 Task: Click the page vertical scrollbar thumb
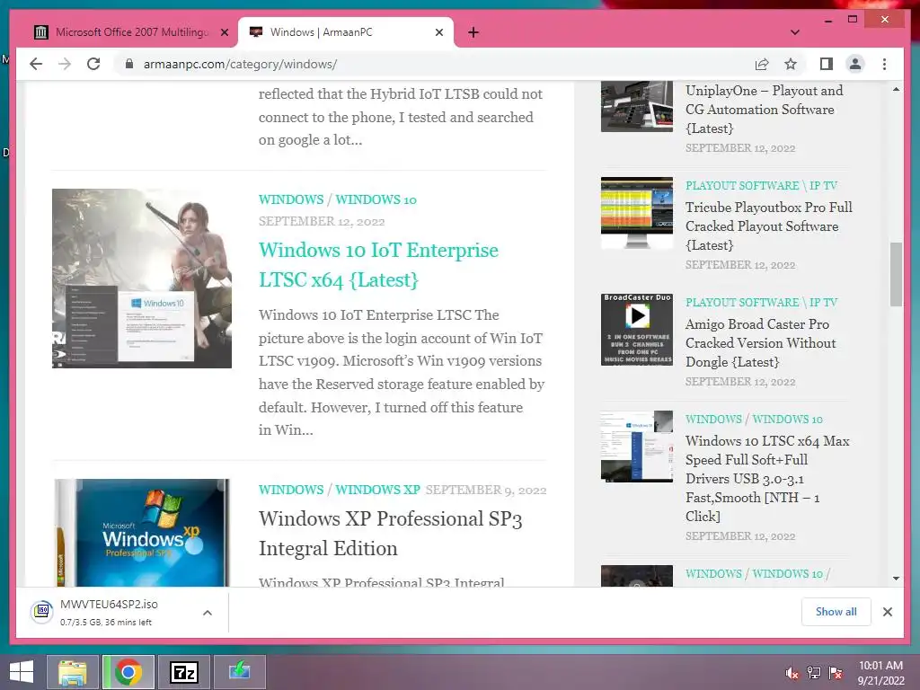896,274
